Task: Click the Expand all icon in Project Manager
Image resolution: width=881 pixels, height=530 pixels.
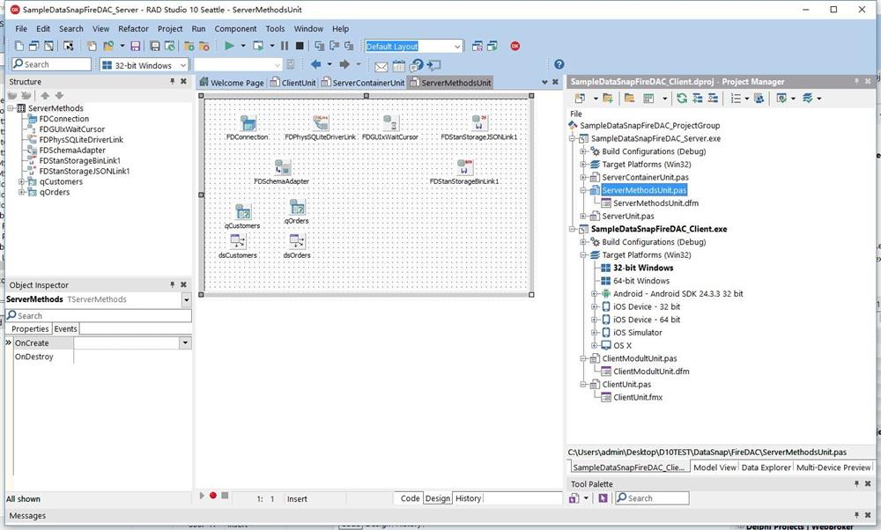Action: (697, 99)
